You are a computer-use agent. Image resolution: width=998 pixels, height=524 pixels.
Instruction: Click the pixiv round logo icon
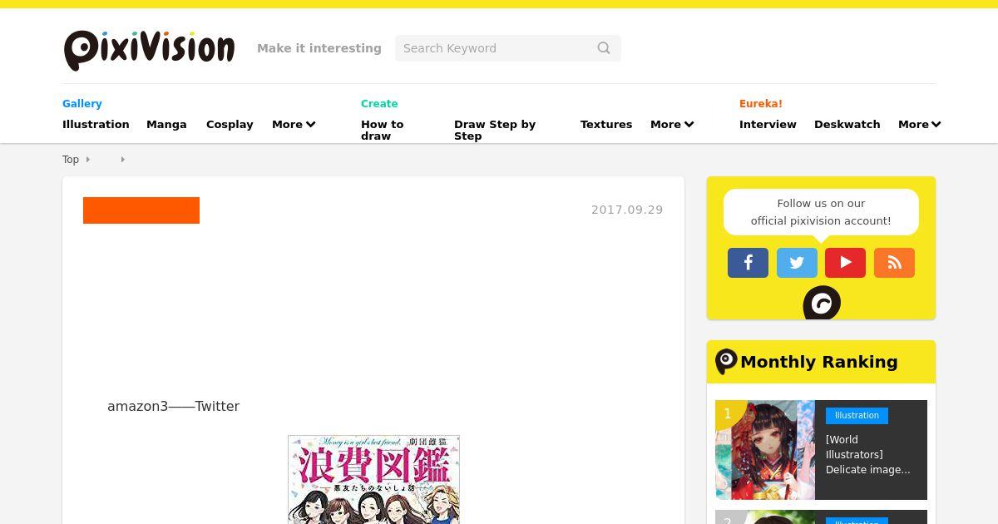[x=822, y=304]
